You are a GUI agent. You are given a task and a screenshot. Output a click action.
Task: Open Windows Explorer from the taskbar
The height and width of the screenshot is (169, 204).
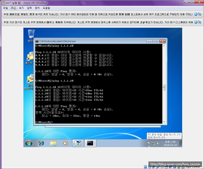click(x=53, y=143)
